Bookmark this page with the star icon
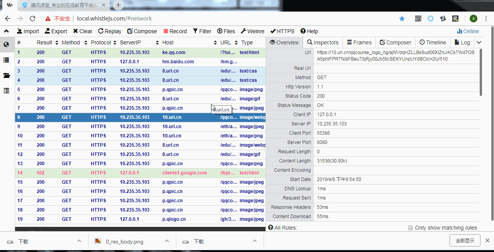This screenshot has width=494, height=252. tap(402, 19)
